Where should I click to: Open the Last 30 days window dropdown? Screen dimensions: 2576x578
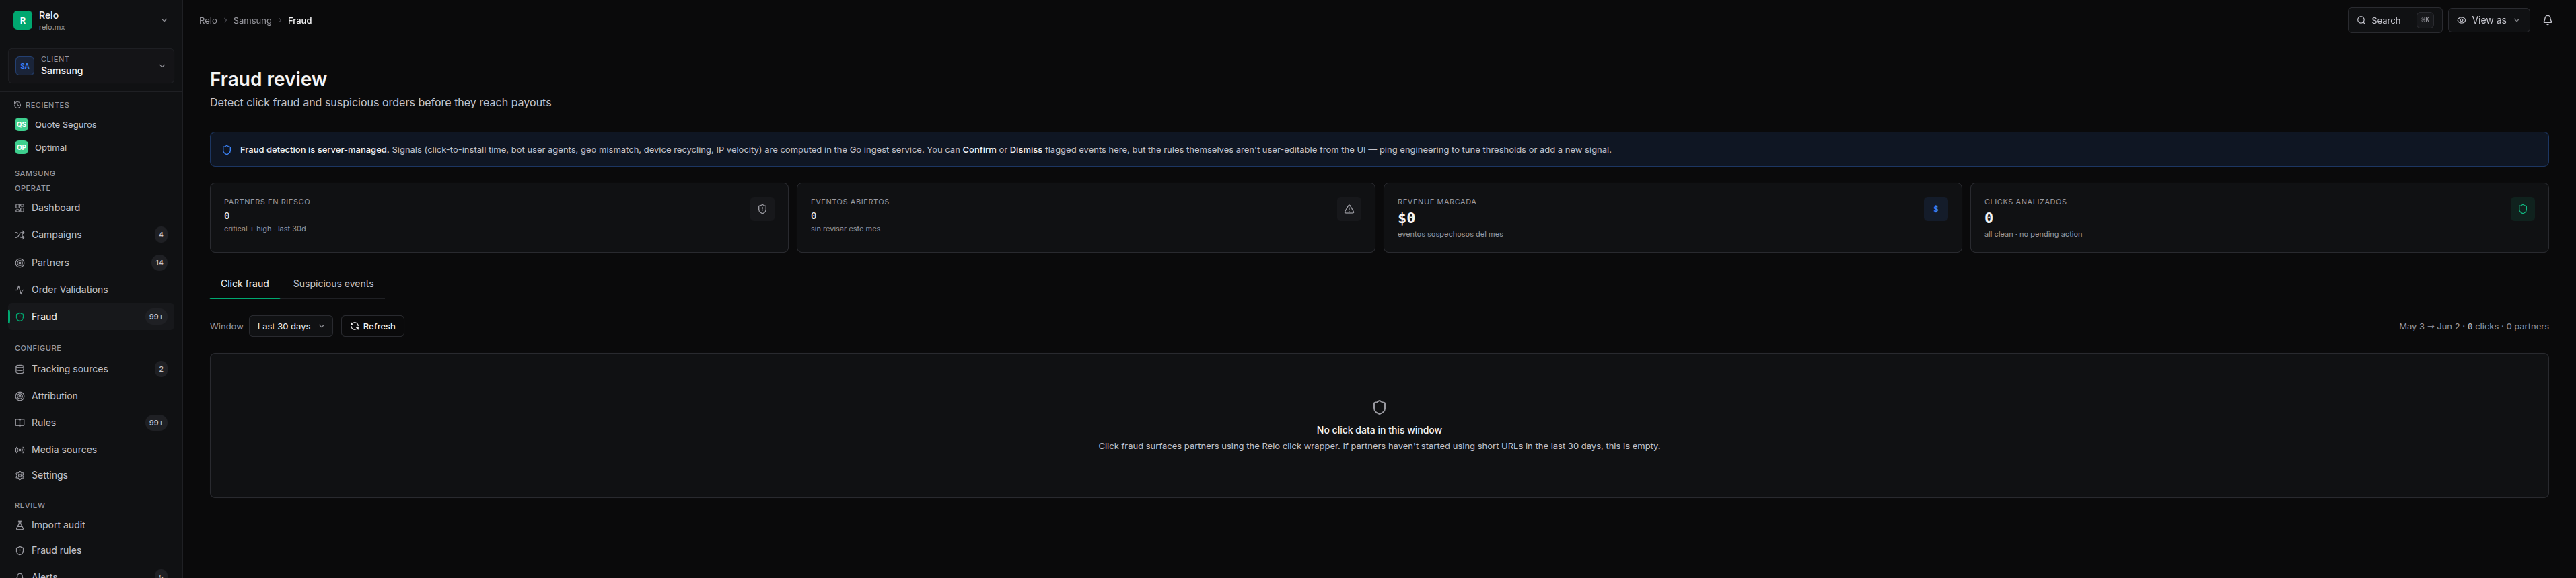[x=291, y=327]
